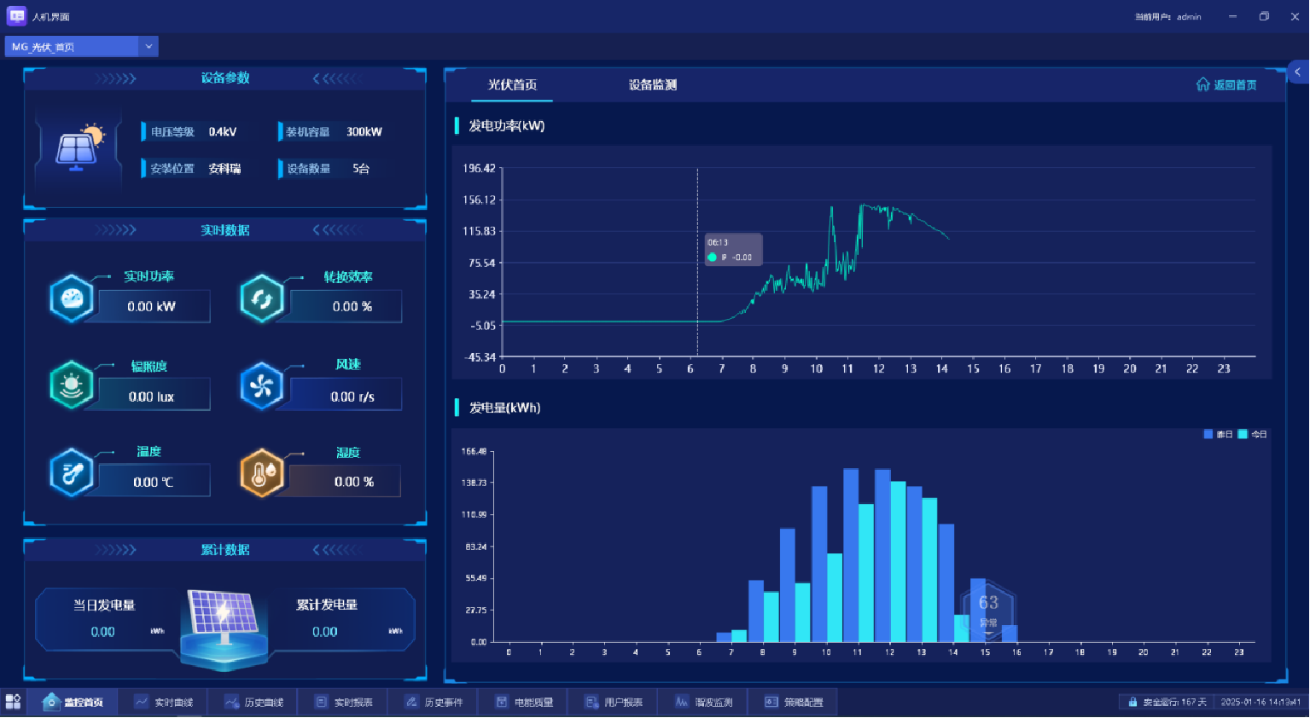Screen dimensions: 1310x718
Task: Click the 电压等级 0.4kV value
Action: coord(223,132)
